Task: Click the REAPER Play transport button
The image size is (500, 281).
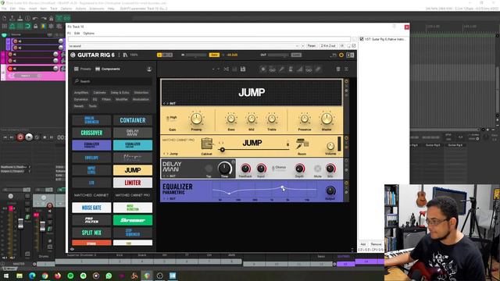Action: click(x=29, y=137)
